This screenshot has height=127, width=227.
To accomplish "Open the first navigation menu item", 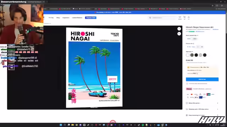I will pyautogui.click(x=51, y=18).
